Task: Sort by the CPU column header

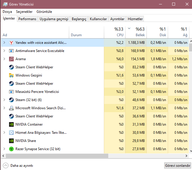Action: point(115,32)
